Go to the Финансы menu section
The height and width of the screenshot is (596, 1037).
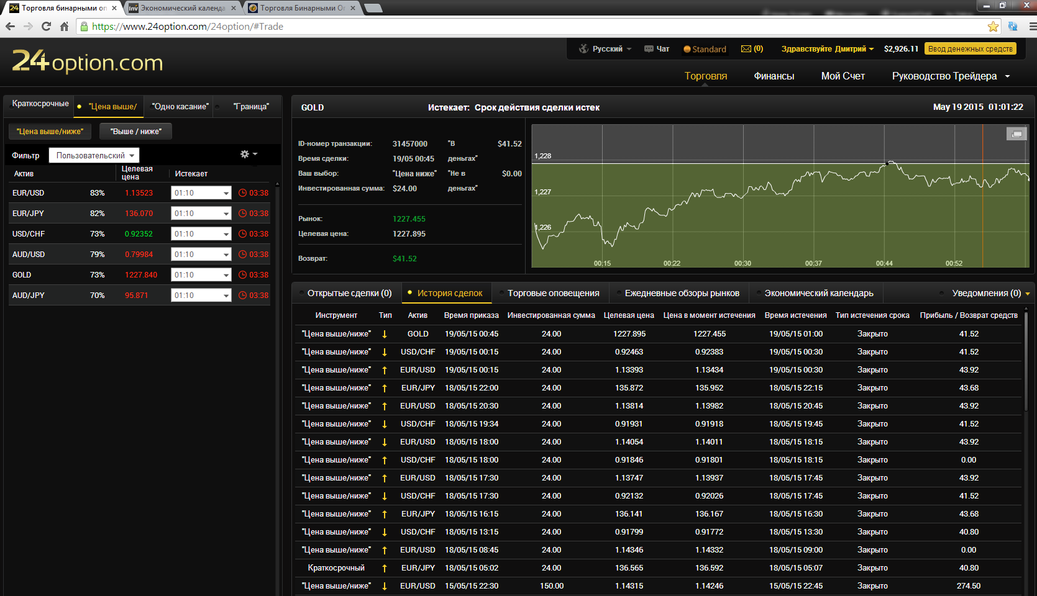[x=774, y=76]
